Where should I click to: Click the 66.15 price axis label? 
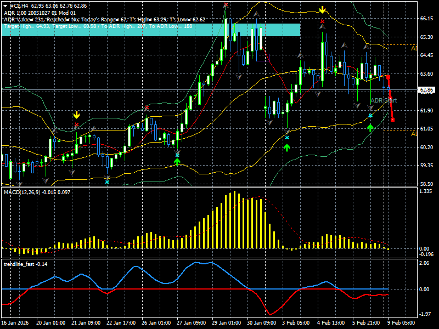pos(426,19)
